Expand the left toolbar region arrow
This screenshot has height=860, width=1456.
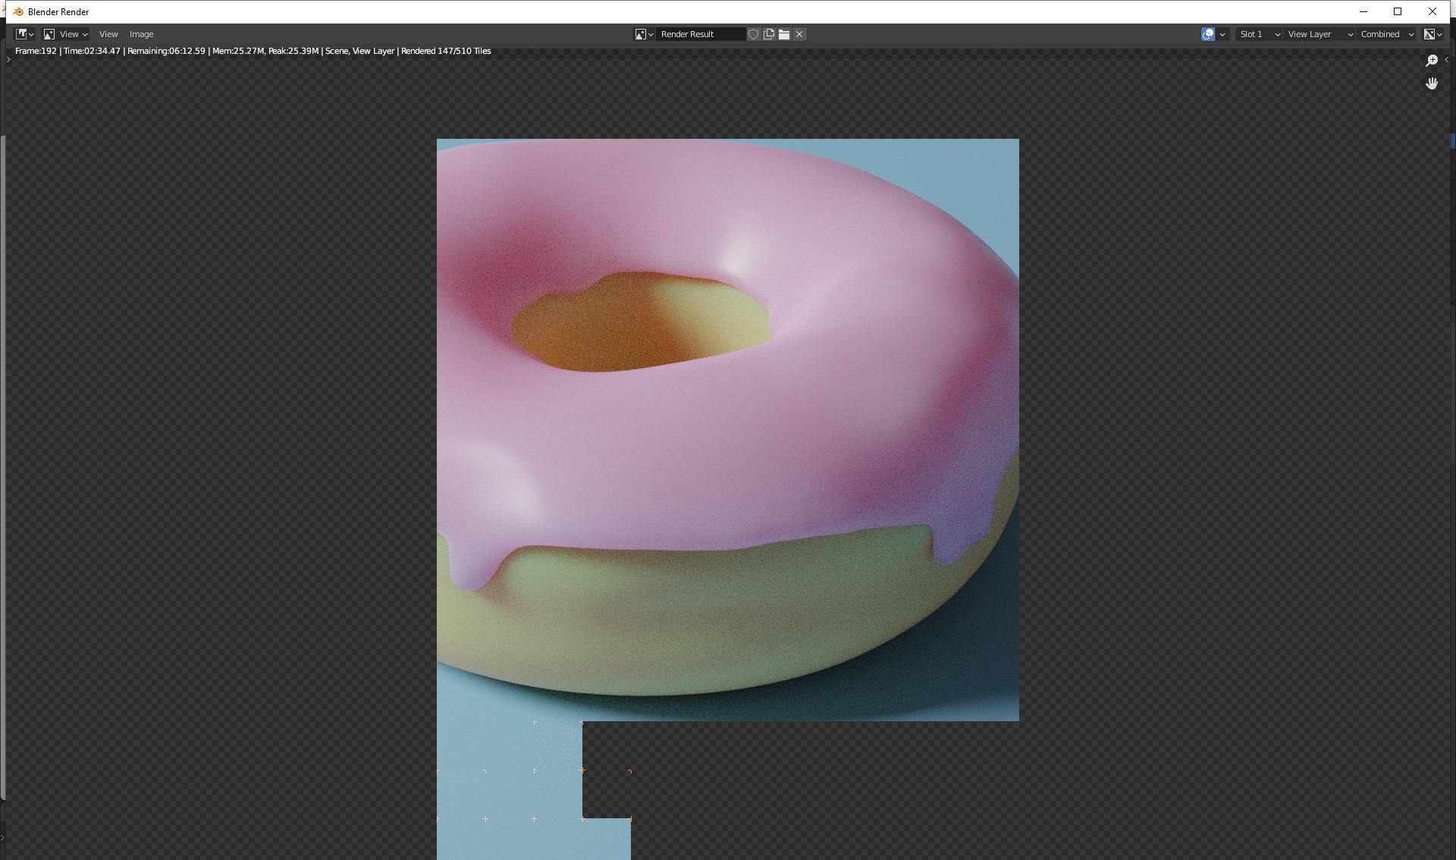8,59
